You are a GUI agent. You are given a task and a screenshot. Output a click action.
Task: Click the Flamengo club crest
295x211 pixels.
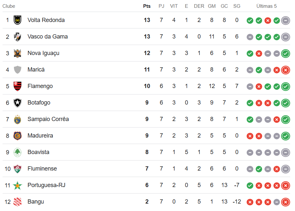click(17, 86)
